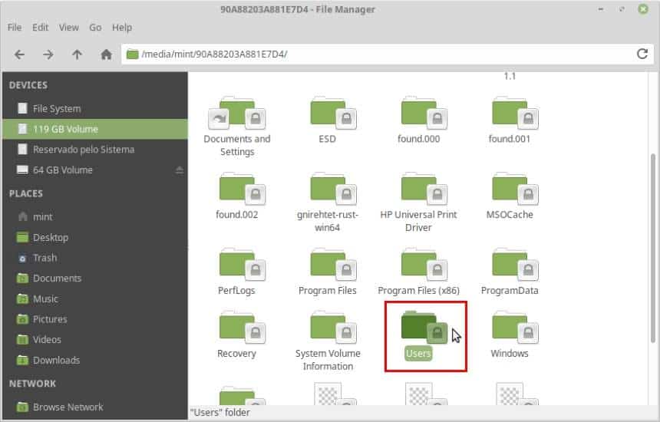Select the Program Files folder icon
Viewport: 660px width, 422px height.
[333, 265]
